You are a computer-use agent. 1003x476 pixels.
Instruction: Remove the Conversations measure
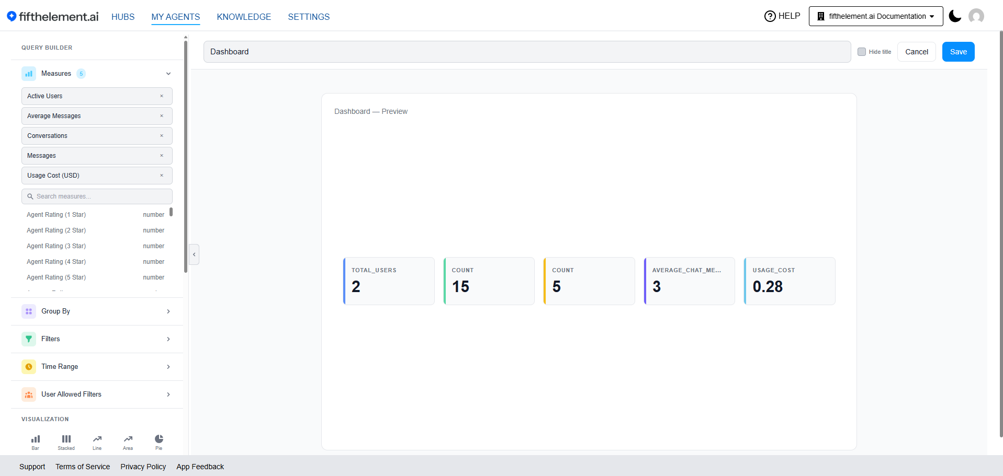(x=162, y=136)
